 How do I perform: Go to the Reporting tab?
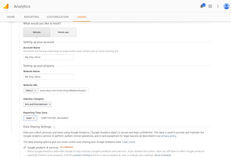31,17
